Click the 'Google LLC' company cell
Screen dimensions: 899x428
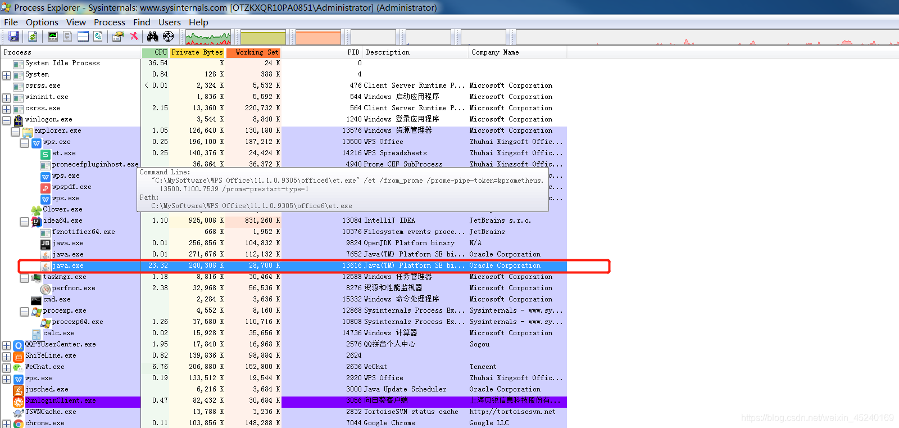[x=489, y=423]
